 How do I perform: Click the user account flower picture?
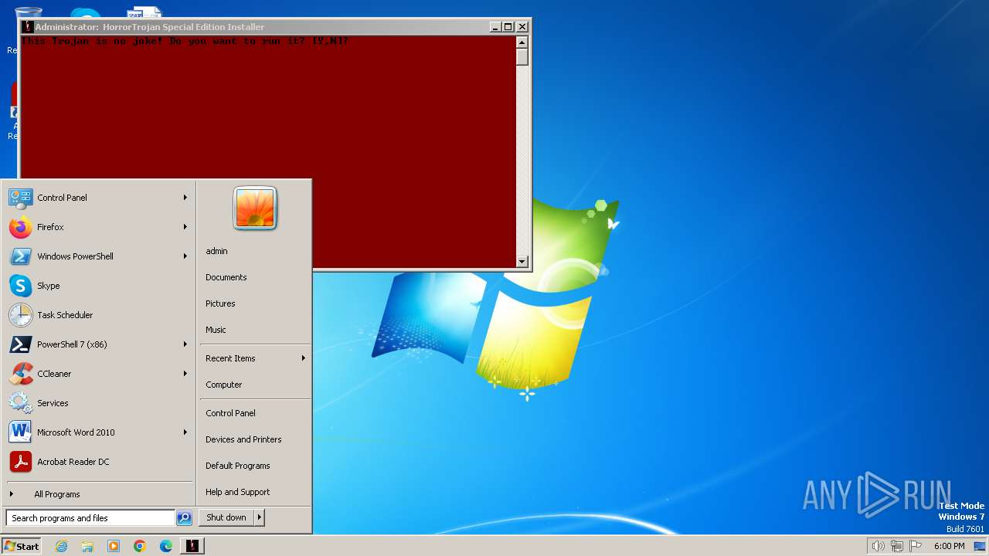click(255, 208)
